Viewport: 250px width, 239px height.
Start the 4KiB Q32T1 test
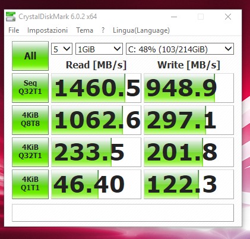click(x=30, y=152)
